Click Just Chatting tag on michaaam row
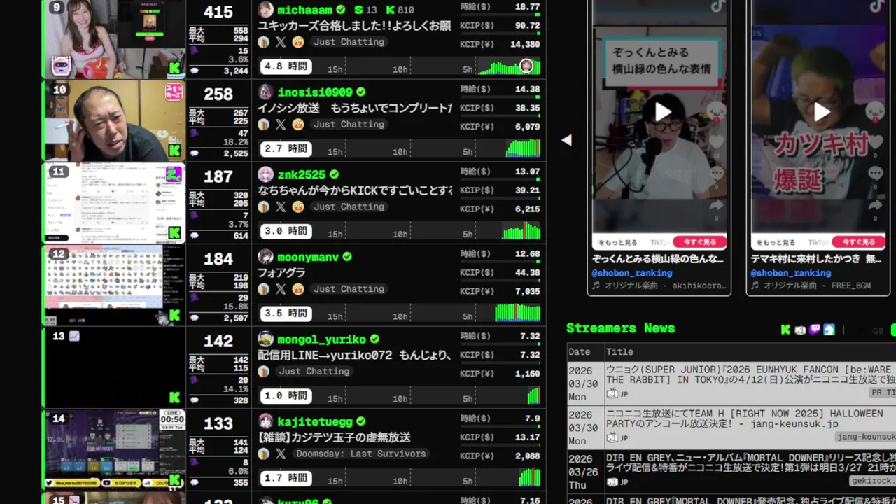Viewport: 896px width, 504px height. [349, 42]
